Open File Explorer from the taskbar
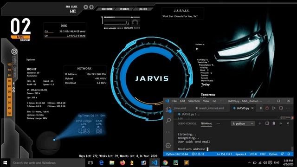The width and height of the screenshot is (297, 167). point(112,163)
